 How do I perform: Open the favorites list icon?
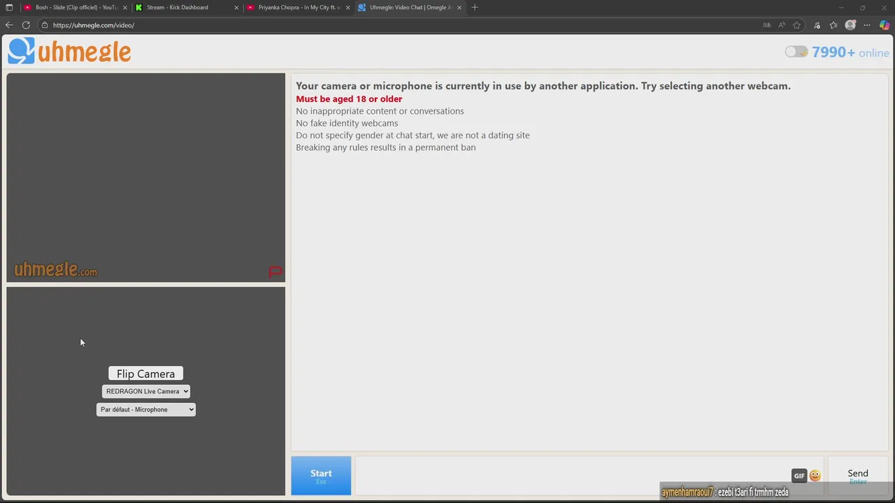tap(833, 25)
